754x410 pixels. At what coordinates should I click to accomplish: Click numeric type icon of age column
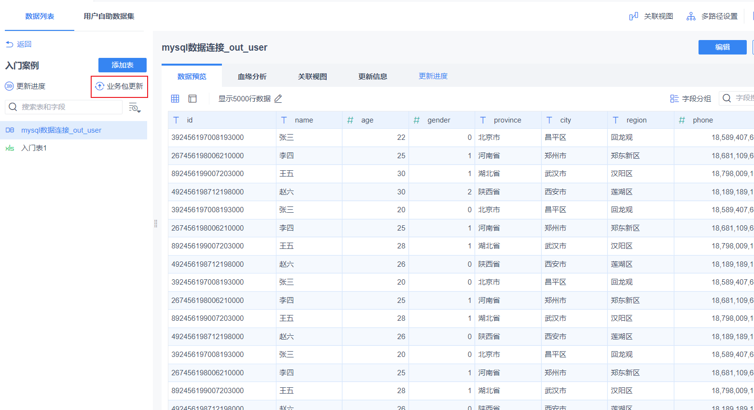350,120
